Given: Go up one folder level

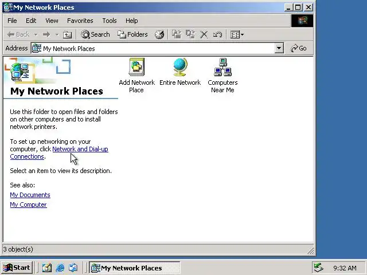Looking at the screenshot, I should click(x=68, y=34).
